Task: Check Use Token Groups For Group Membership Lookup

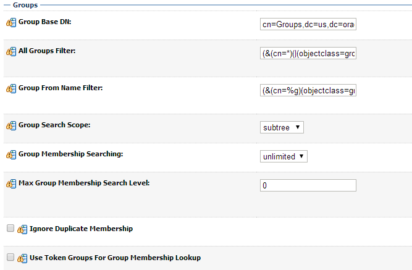Action: pos(10,257)
